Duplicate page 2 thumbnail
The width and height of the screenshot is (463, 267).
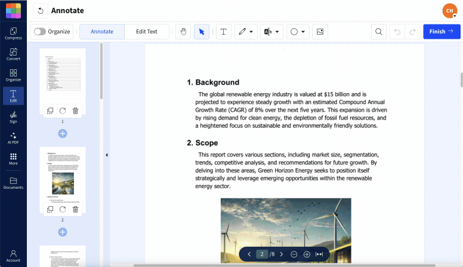[x=50, y=209]
